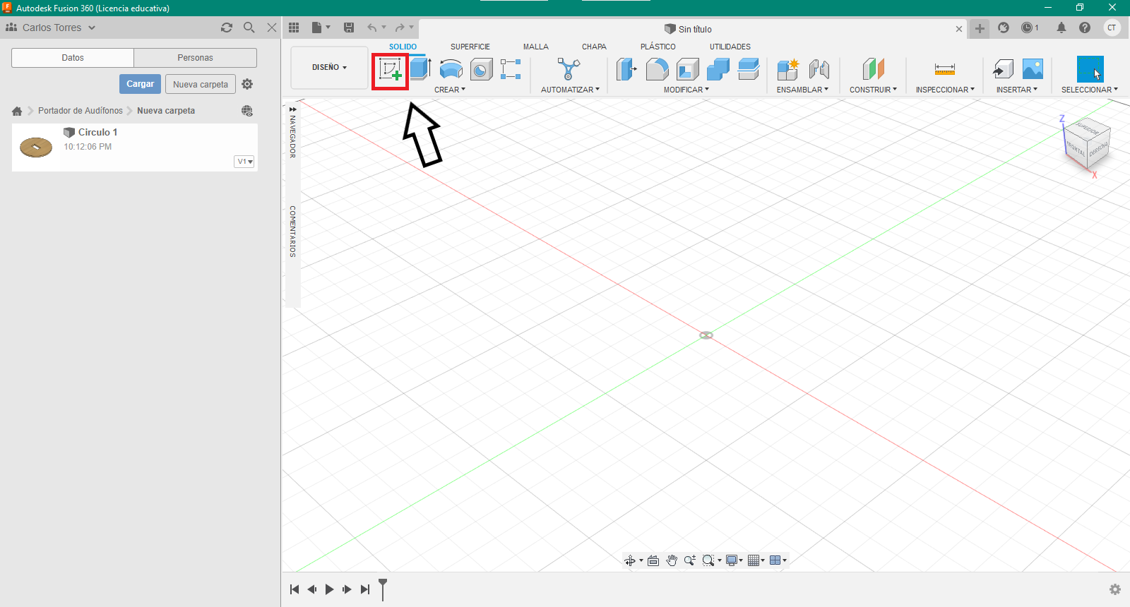Create a New Component
1130x607 pixels.
(787, 69)
